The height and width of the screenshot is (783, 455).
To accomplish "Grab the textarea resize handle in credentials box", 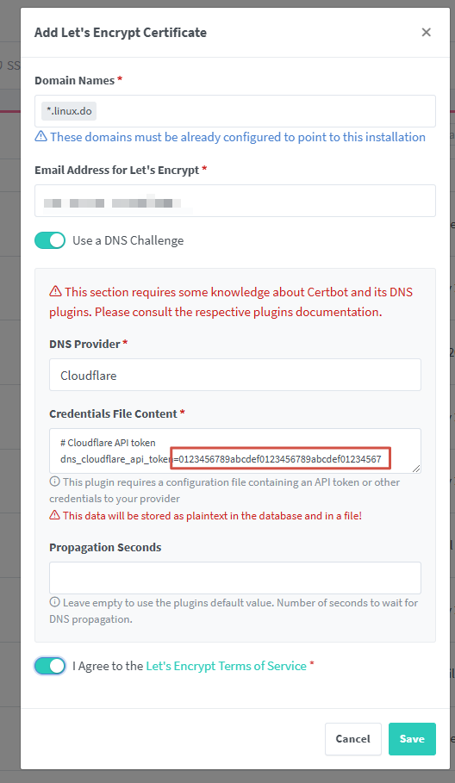I will (416, 469).
